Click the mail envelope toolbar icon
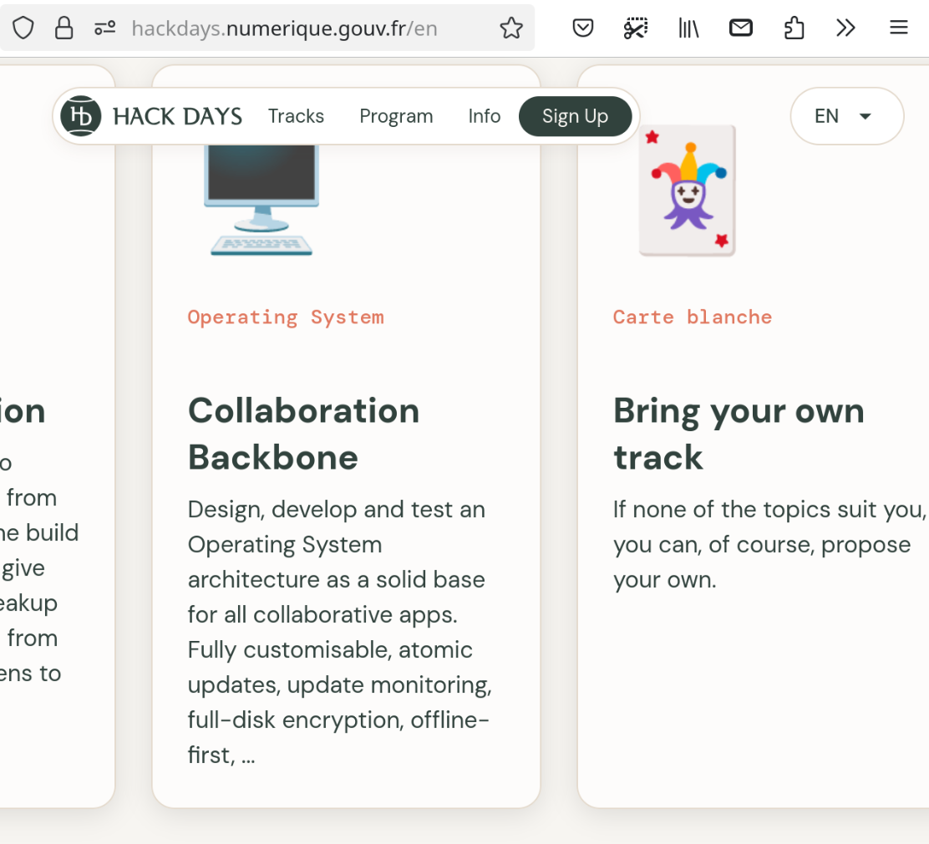Viewport: 929px width, 844px height. click(x=740, y=28)
